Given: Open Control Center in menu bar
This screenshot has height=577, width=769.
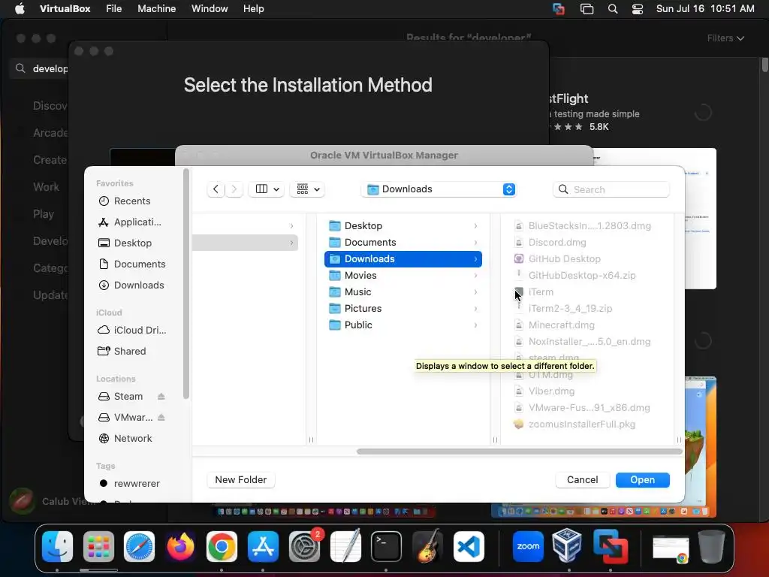Looking at the screenshot, I should pos(637,9).
